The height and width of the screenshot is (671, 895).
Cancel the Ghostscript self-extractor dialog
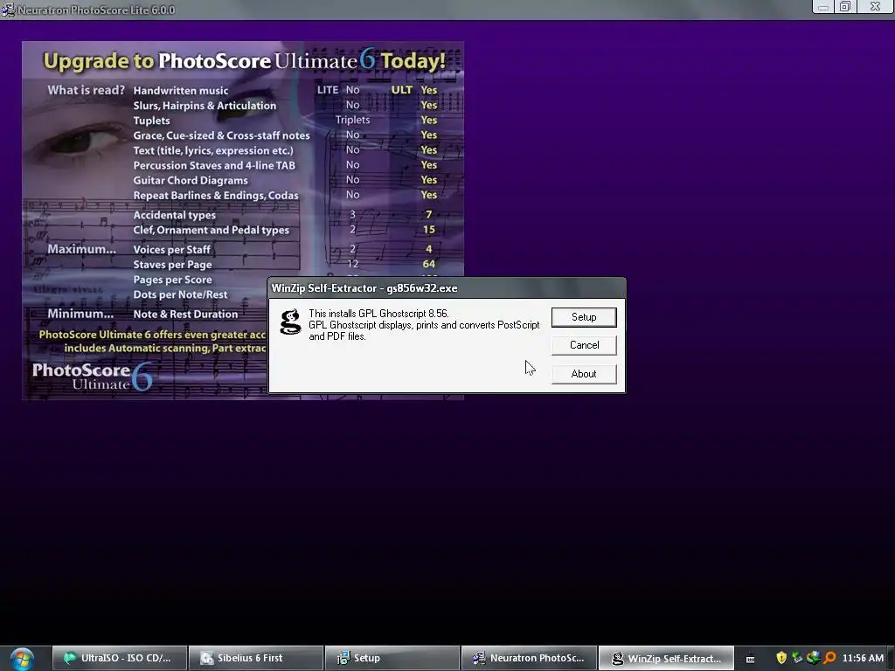583,345
